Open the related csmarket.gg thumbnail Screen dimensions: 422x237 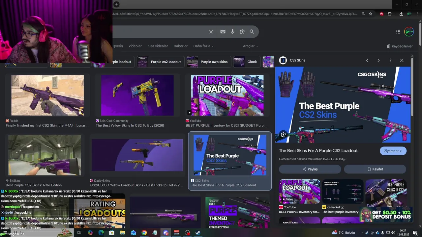pos(343,192)
